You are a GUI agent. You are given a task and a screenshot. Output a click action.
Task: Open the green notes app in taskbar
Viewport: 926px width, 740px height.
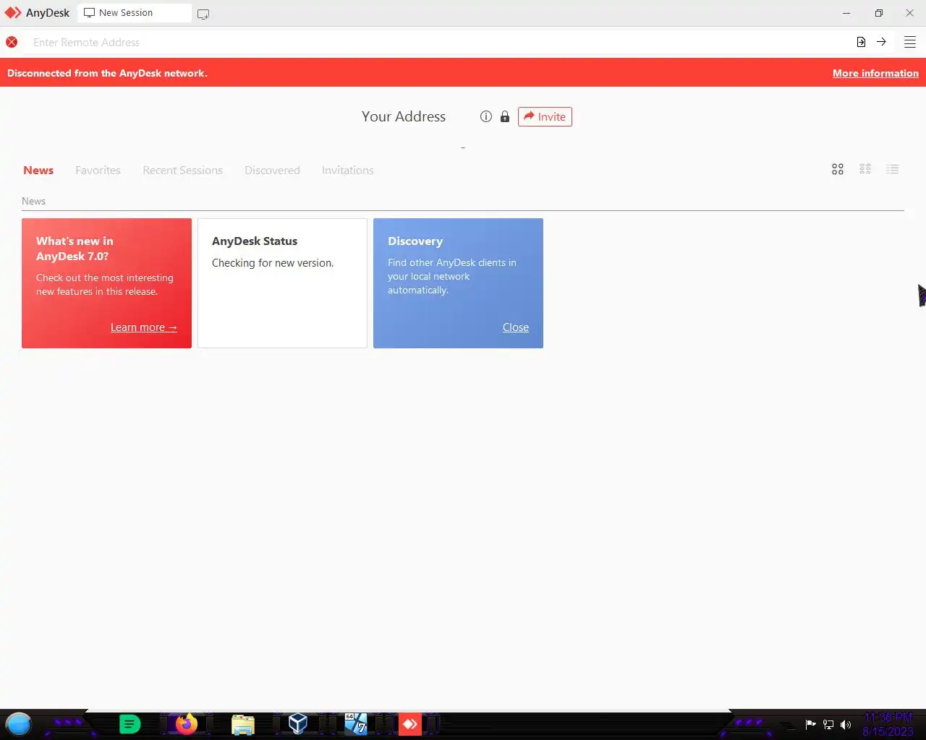click(x=129, y=723)
